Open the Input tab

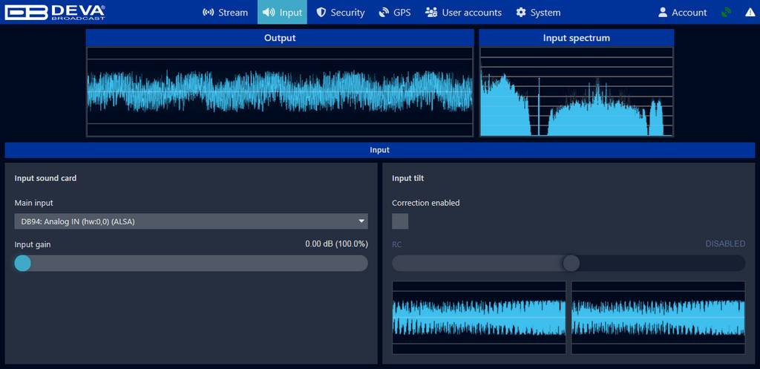click(x=282, y=13)
